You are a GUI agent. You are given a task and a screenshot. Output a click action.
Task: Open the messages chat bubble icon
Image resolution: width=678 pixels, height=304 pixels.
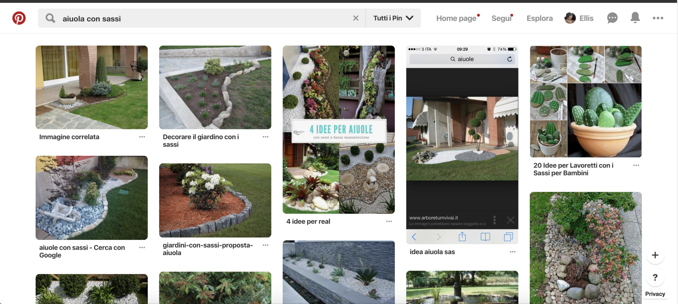point(612,18)
